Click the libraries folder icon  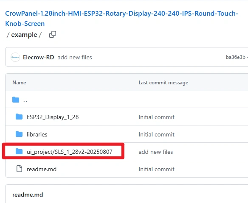19,134
